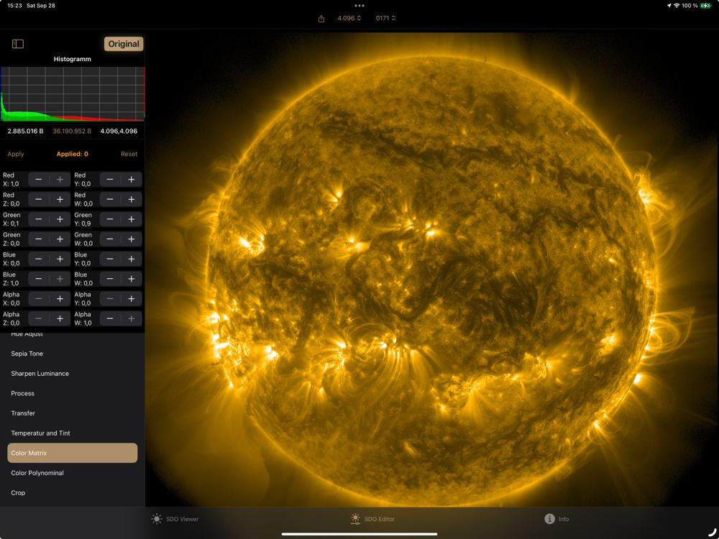This screenshot has width=719, height=539.
Task: Increase the Blue X value
Action: click(60, 259)
